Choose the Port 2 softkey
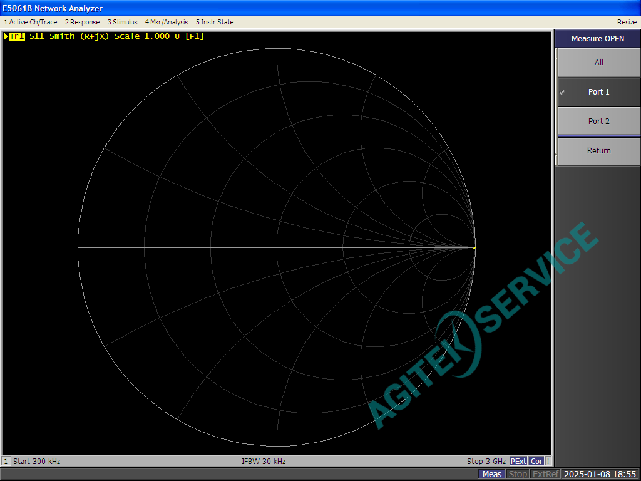 pos(598,122)
